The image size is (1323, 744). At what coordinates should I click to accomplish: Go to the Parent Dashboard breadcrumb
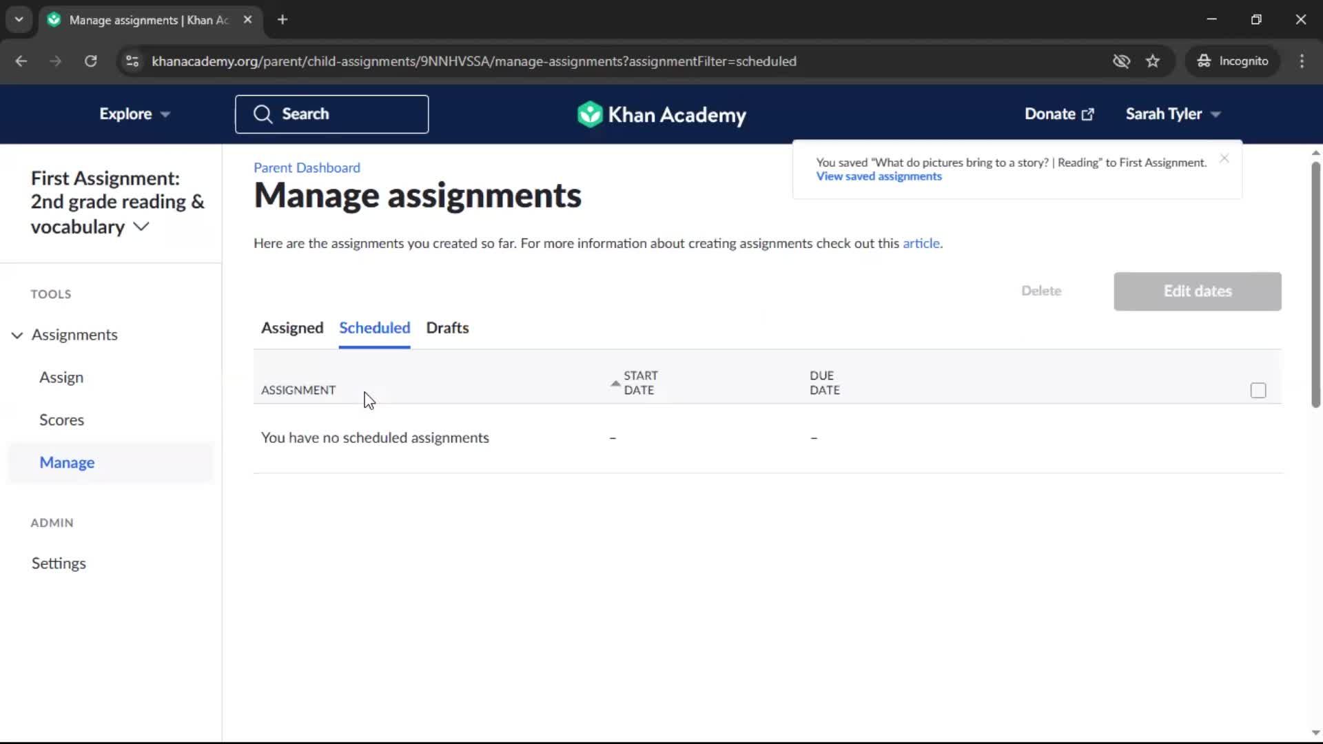307,167
